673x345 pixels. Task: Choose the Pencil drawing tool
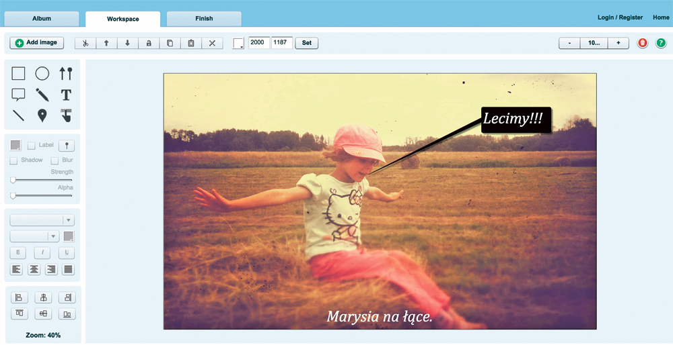[x=42, y=95]
